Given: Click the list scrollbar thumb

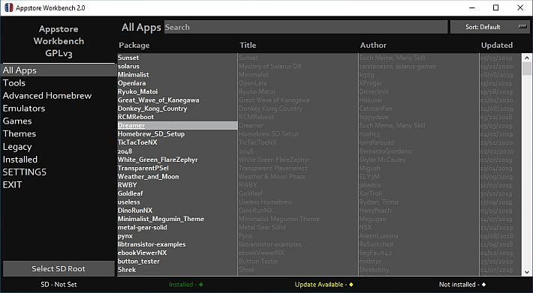Looking at the screenshot, I should click(526, 68).
